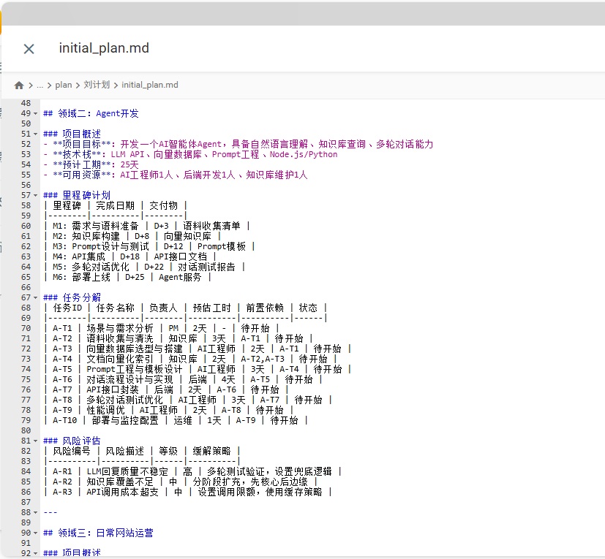Image resolution: width=605 pixels, height=559 pixels.
Task: Click the A-T1 场景与需求分析 row
Action: point(161,328)
